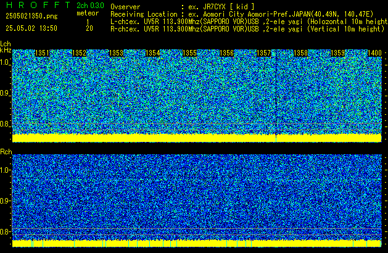This screenshot has width=388, height=253.
Task: Click the version label 2ch 0.3.0
Action: click(90, 6)
